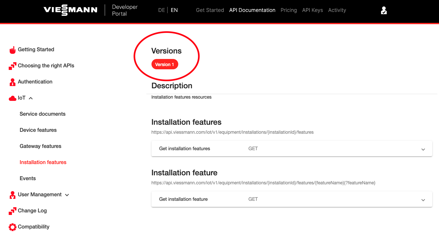
Task: Click the Getting Started hand icon
Action: click(x=13, y=50)
